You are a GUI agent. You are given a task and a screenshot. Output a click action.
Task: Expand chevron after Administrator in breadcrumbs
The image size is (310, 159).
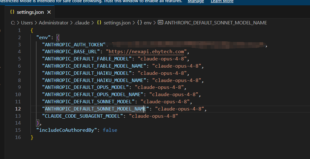tap(71, 23)
